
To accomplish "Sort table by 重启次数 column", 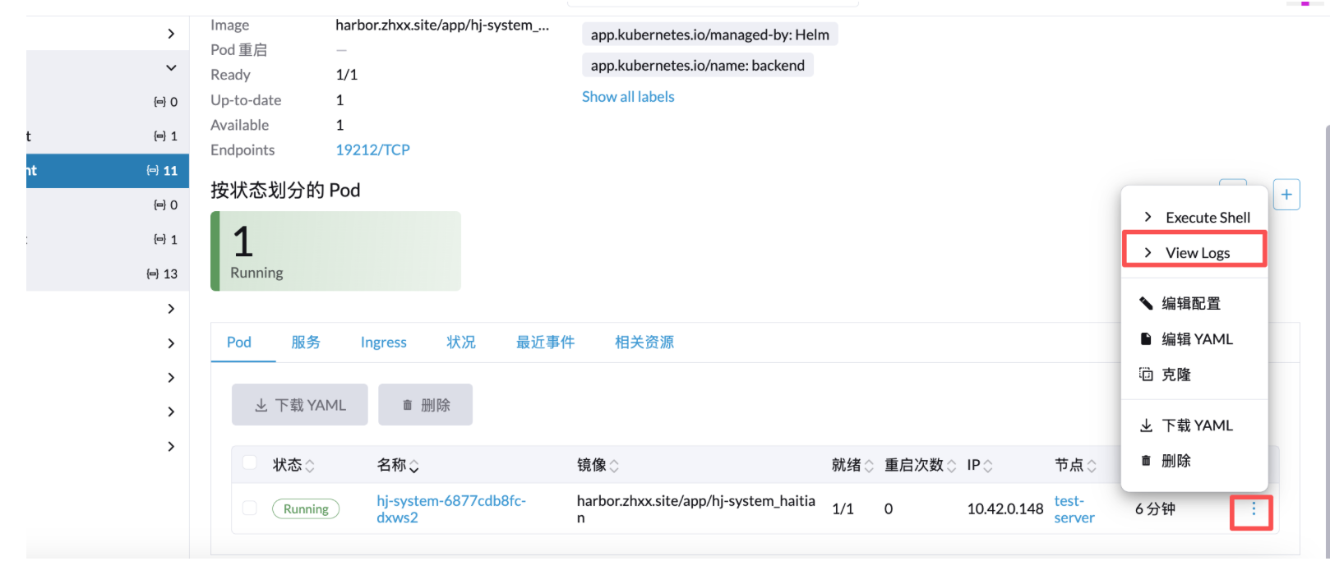I will [951, 466].
